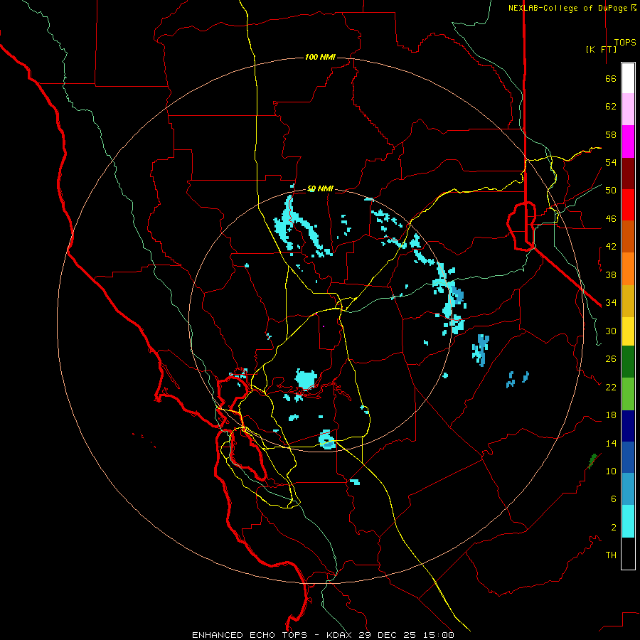Viewport: 640px width, 640px height.
Task: Click the [K FT] units label
Action: pyautogui.click(x=601, y=49)
